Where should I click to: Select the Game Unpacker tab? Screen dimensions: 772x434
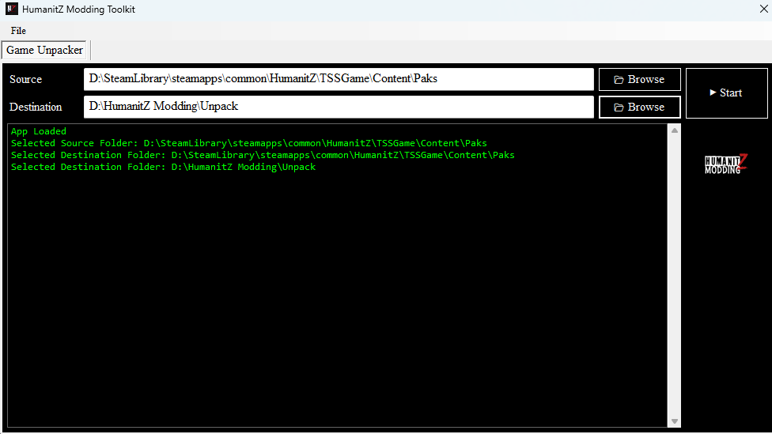click(x=44, y=50)
